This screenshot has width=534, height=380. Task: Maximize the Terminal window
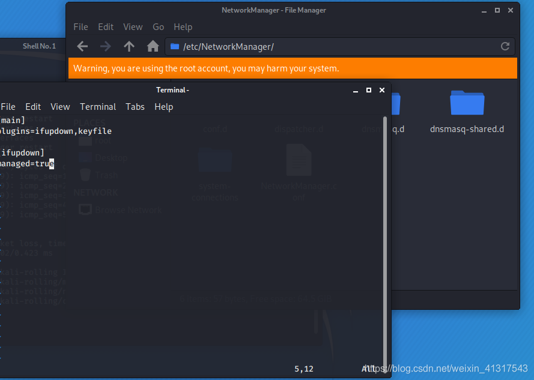pos(368,90)
